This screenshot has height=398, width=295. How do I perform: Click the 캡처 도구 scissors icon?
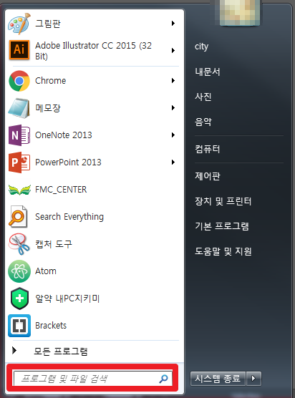[x=19, y=244]
